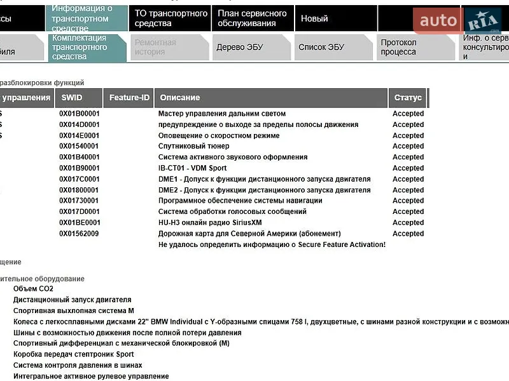
Task: Click Accepted status for HU-H3 SiriusXM row
Action: click(x=408, y=223)
